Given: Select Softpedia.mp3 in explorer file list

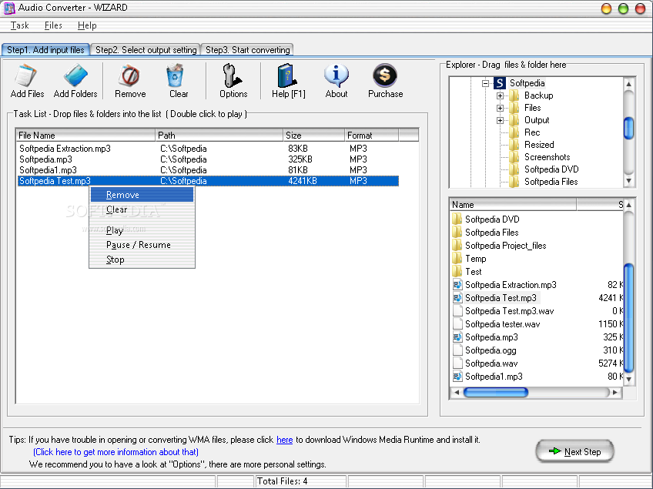Looking at the screenshot, I should [486, 337].
